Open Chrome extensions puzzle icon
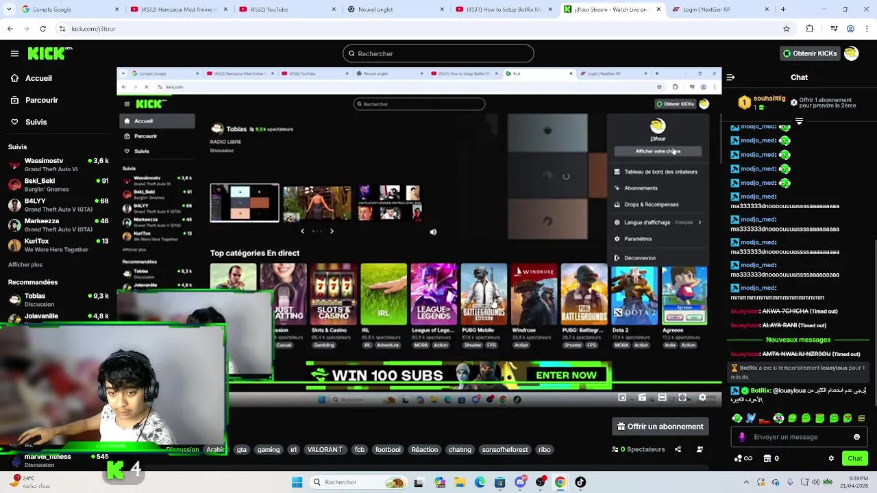This screenshot has width=877, height=493. click(810, 29)
